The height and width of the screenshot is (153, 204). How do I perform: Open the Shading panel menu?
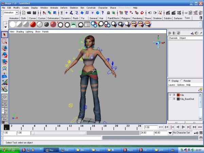[x=20, y=32]
